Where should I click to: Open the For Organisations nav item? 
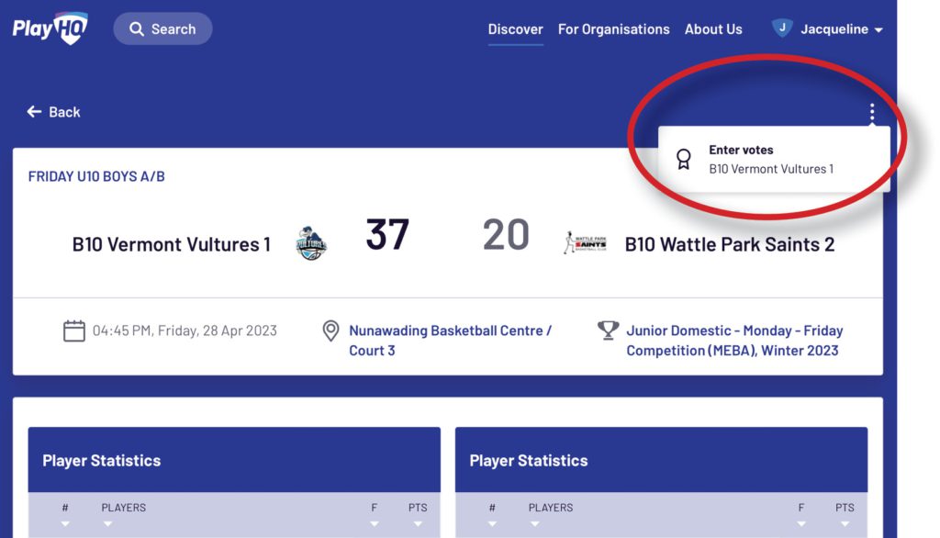(x=613, y=28)
